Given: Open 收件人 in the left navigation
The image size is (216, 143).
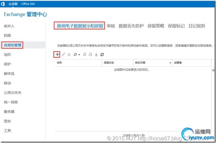Looking at the screenshot, I should 9,26.
